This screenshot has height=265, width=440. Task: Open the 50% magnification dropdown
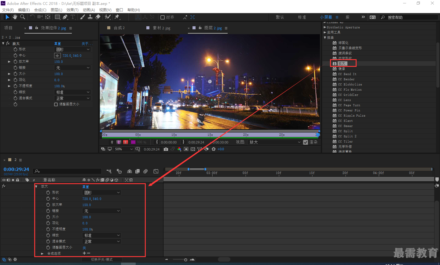124,149
